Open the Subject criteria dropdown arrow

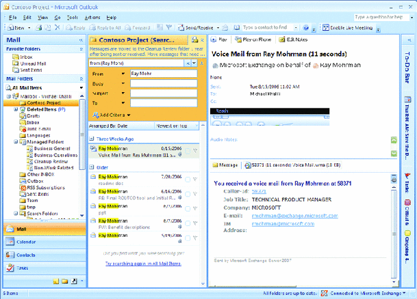pyautogui.click(x=123, y=93)
